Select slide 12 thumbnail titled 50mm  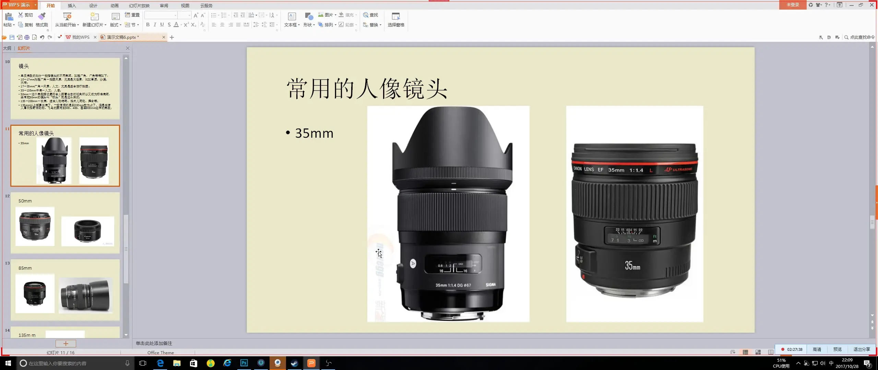tap(65, 223)
